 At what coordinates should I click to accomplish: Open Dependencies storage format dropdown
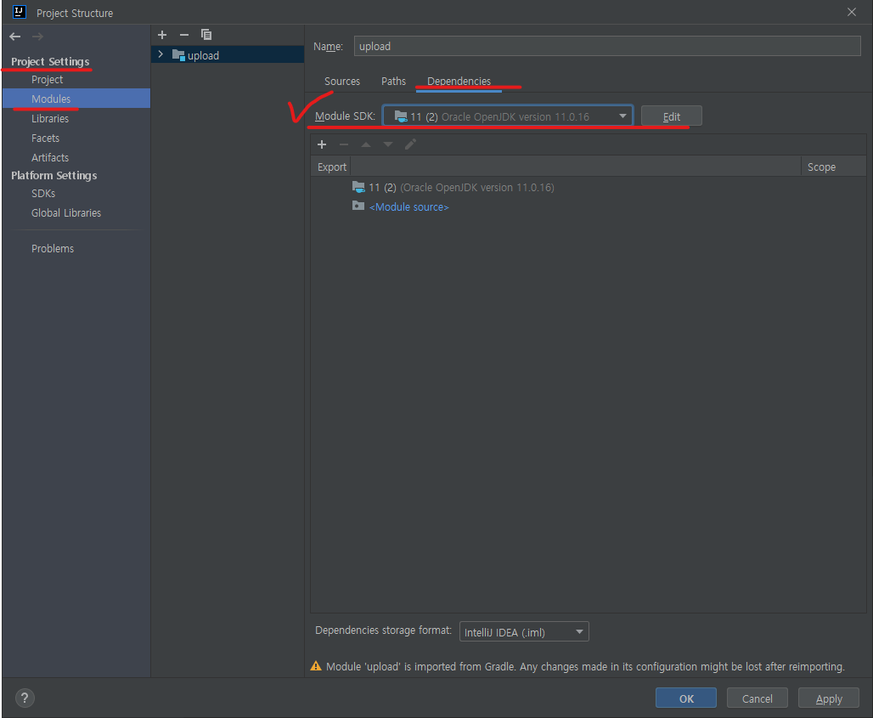coord(524,631)
